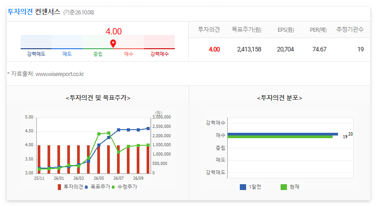This screenshot has width=377, height=207.
Task: Click the 투자의견 table column header
Action: click(x=209, y=30)
